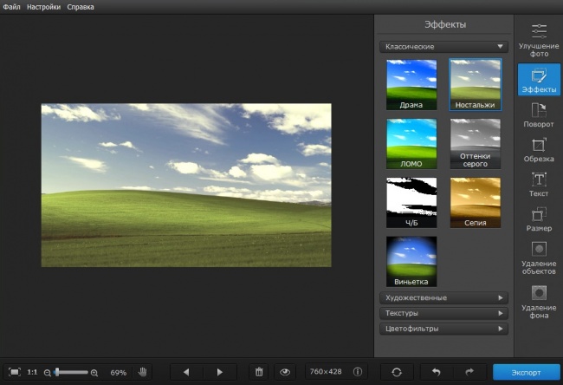This screenshot has width=563, height=385.
Task: Go to the next image arrow
Action: (x=220, y=372)
